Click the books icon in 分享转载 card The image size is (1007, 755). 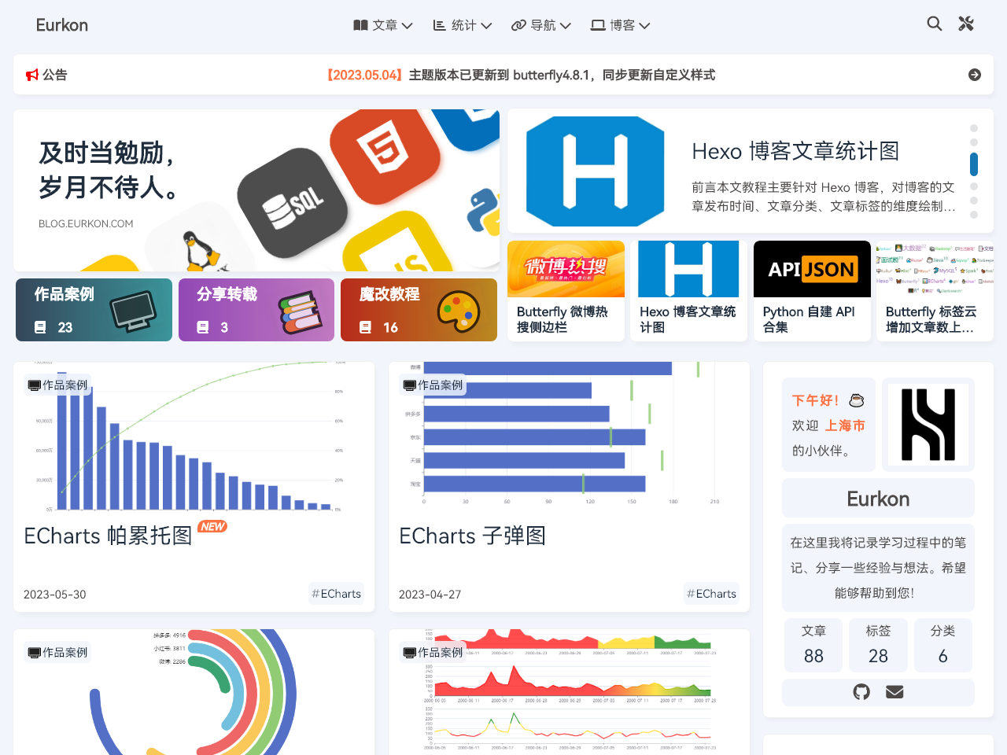coord(300,311)
